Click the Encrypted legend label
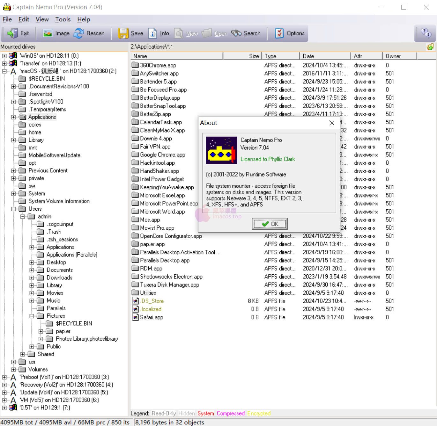Screen dimensions: 437x426 point(259,413)
